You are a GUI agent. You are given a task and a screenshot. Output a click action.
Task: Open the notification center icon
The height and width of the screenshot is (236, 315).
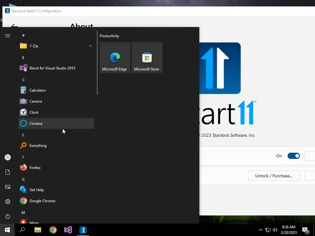[x=305, y=230]
